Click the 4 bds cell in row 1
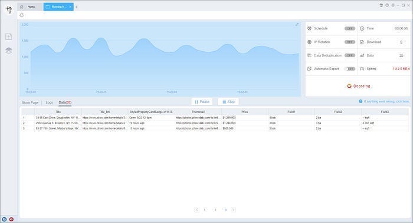Viewport: 413px width, 223px height. click(291, 118)
